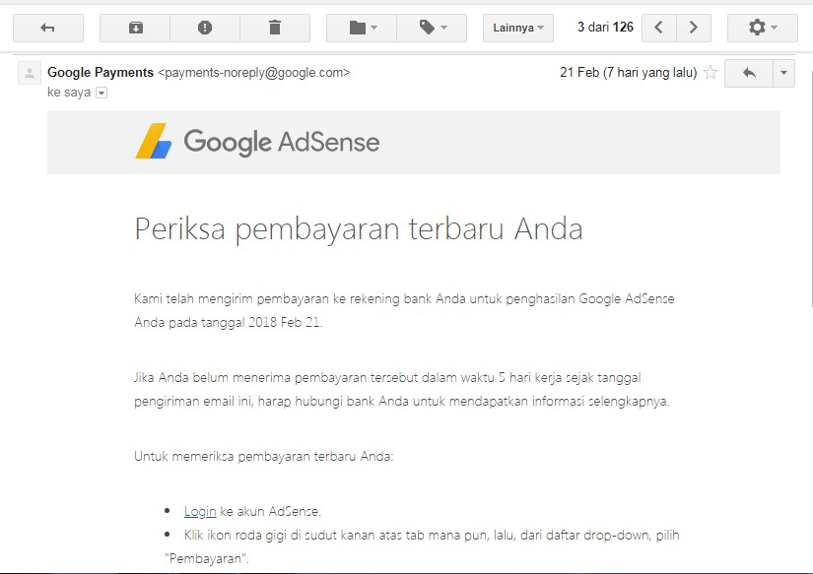Go to the newer email with the left arrow
Screen dimensions: 813x574
pos(658,28)
